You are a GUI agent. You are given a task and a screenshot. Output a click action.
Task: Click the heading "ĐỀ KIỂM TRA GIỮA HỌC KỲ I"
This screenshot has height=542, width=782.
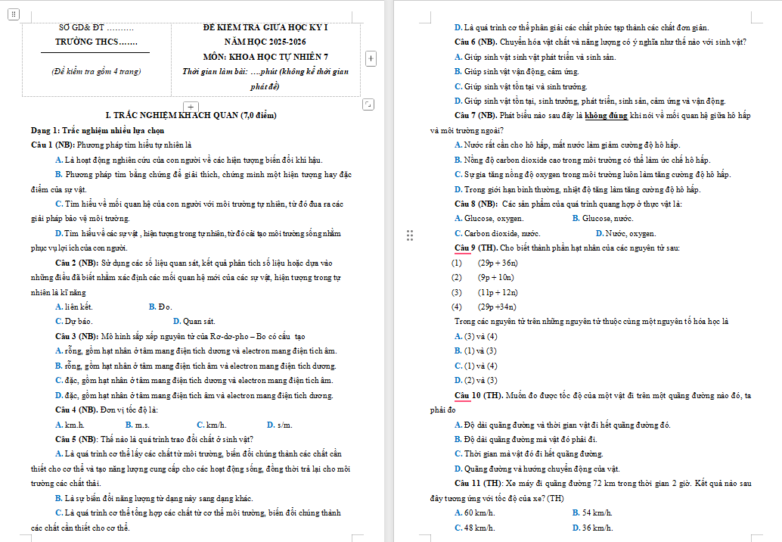(x=265, y=27)
